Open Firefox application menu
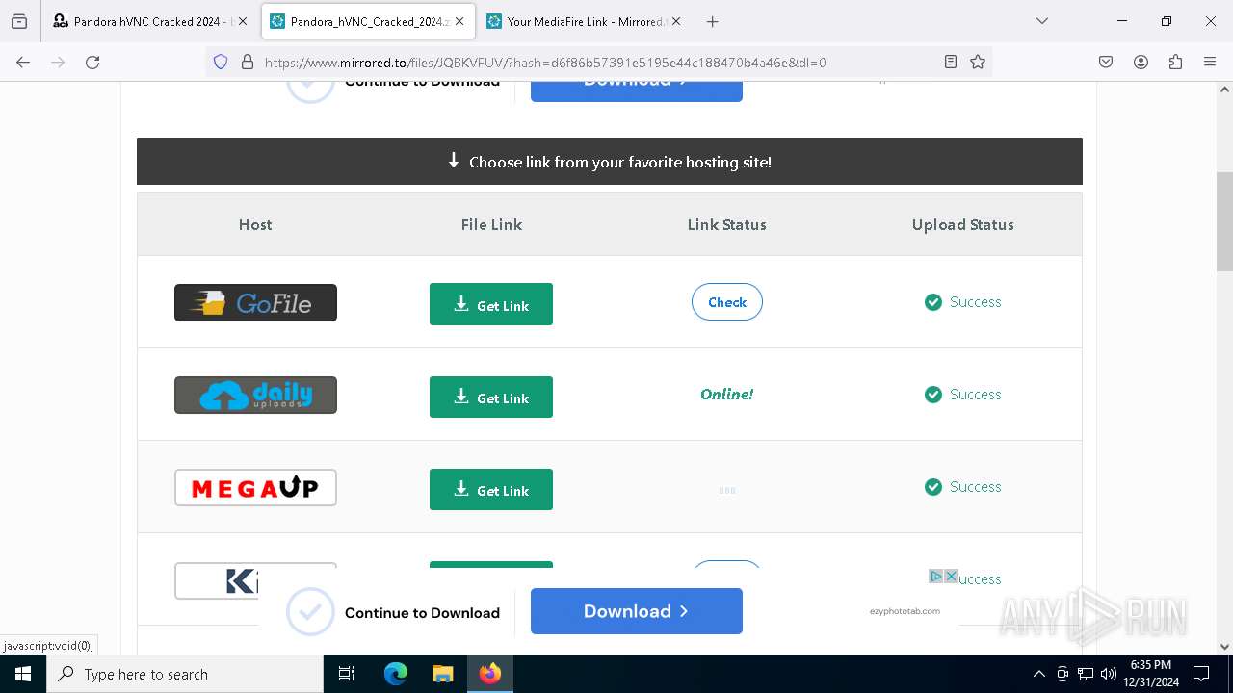The image size is (1233, 693). 1210,62
